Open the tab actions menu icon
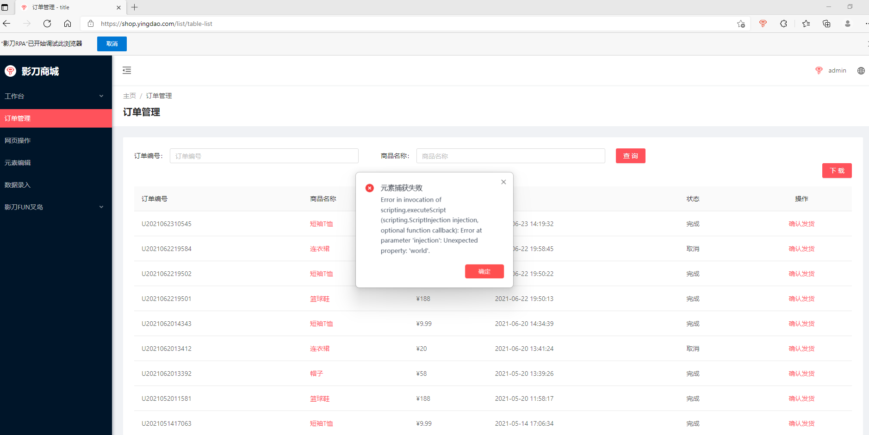869x435 pixels. (5, 7)
